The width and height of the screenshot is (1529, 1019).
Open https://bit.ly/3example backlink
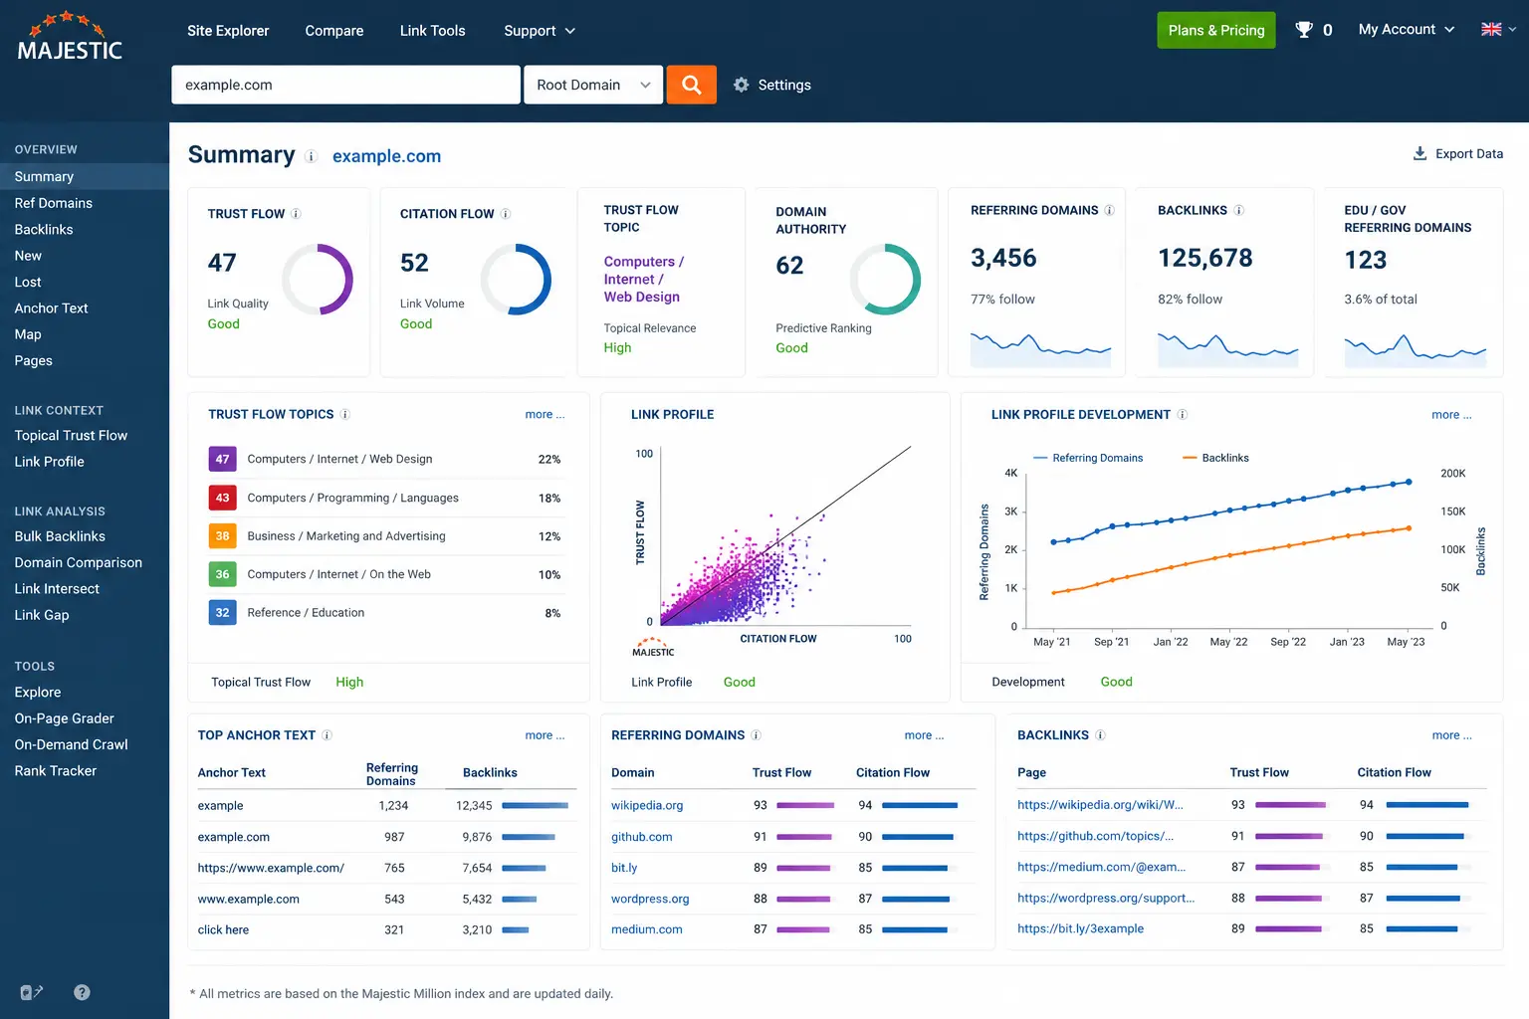point(1080,928)
